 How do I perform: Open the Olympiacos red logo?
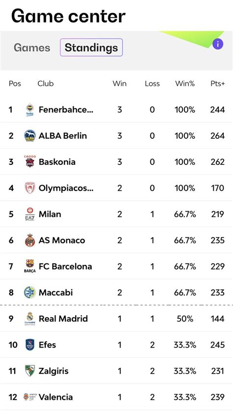pos(30,188)
